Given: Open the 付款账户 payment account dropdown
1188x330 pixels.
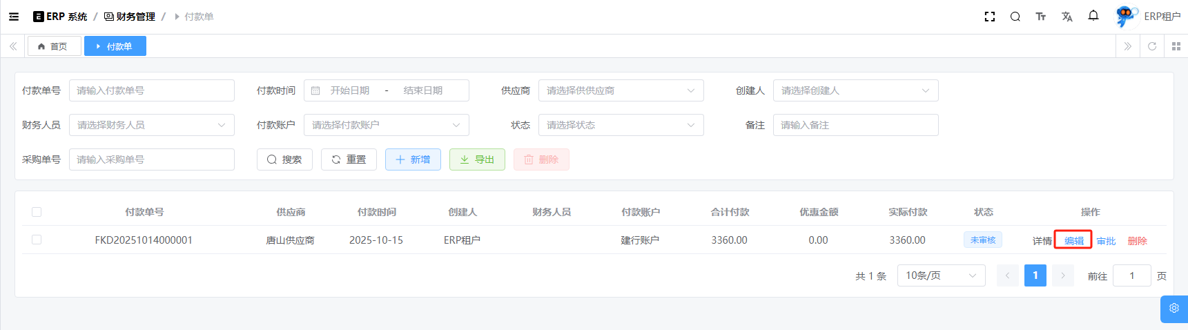Looking at the screenshot, I should pos(386,125).
